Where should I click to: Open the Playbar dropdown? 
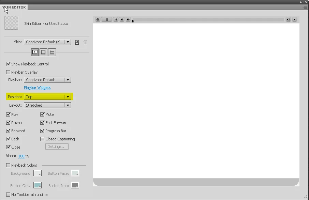pos(47,80)
